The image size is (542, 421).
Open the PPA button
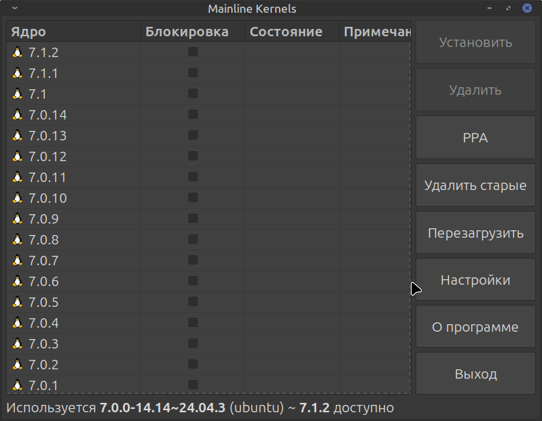click(x=475, y=138)
